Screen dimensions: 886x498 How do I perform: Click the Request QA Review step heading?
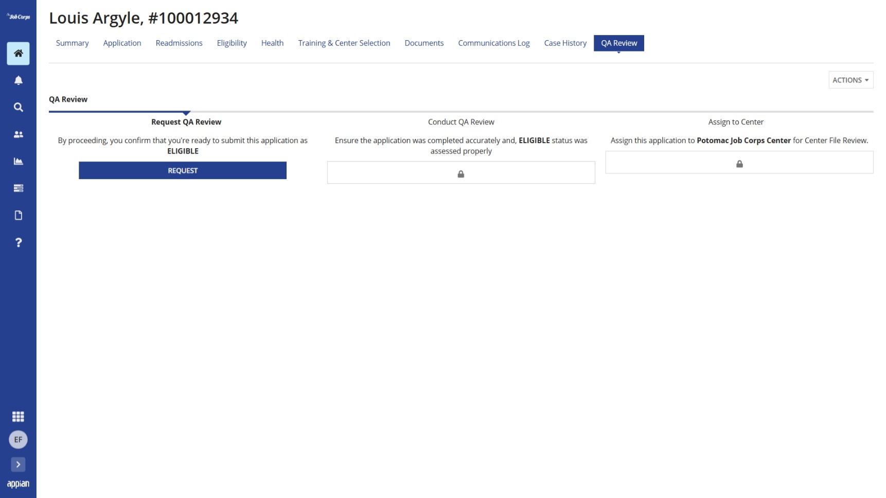[186, 122]
